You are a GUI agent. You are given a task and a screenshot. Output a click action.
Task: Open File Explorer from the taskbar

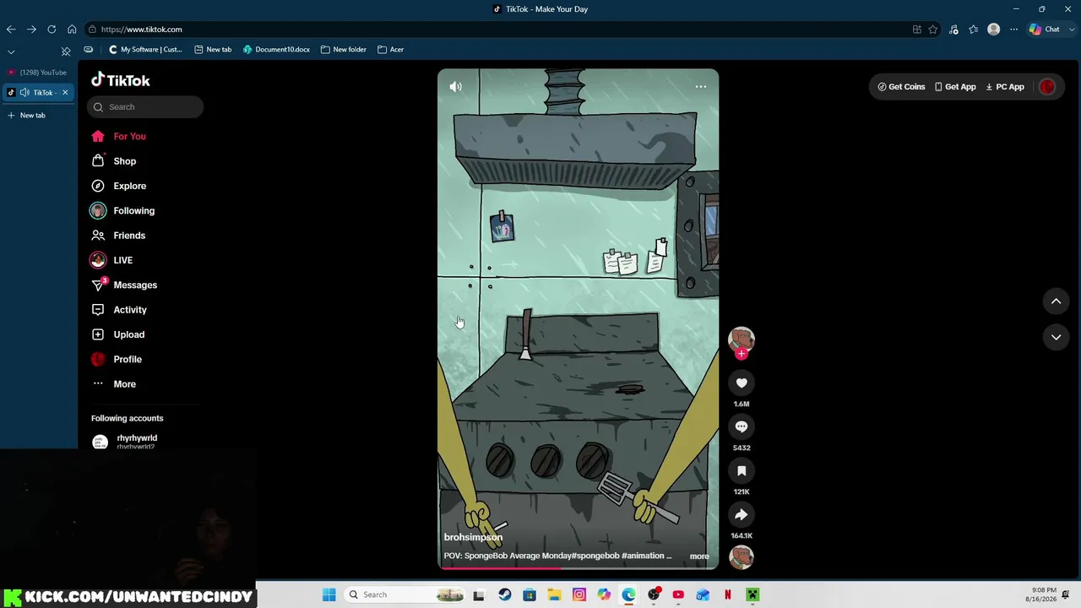point(554,595)
